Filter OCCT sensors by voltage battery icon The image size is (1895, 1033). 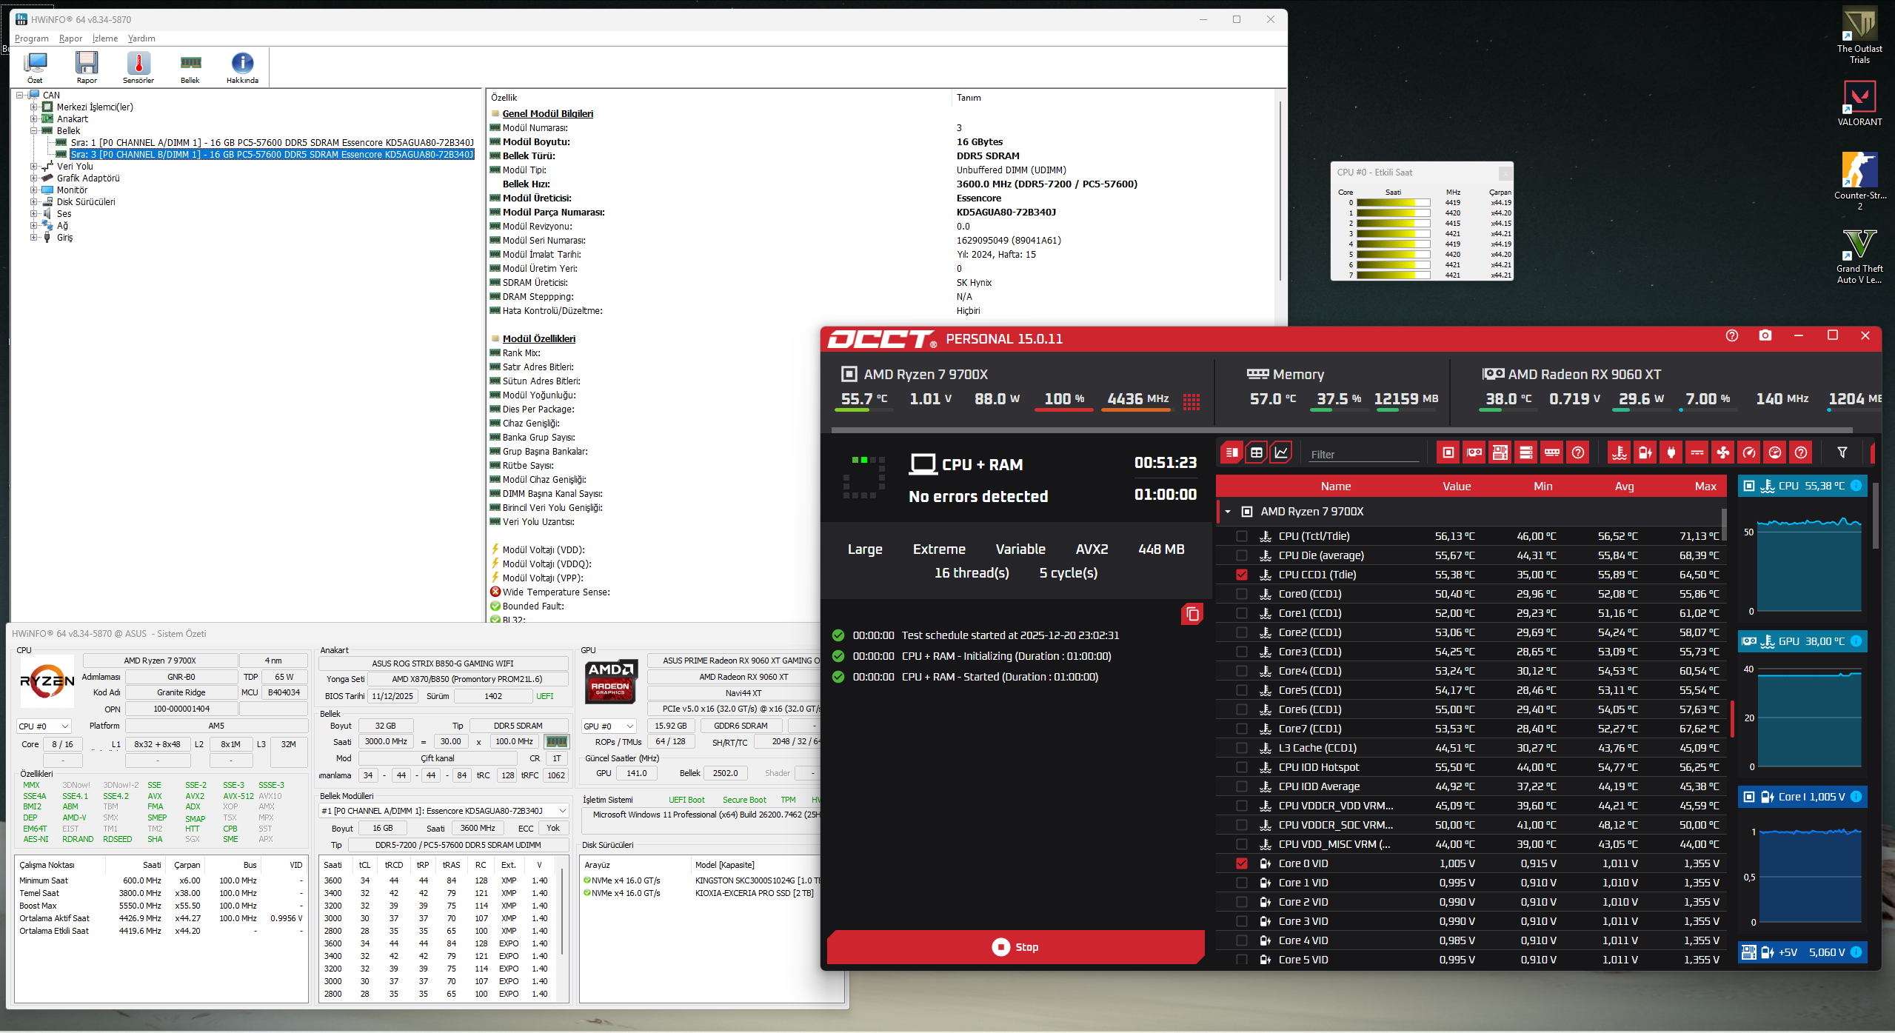point(1645,452)
